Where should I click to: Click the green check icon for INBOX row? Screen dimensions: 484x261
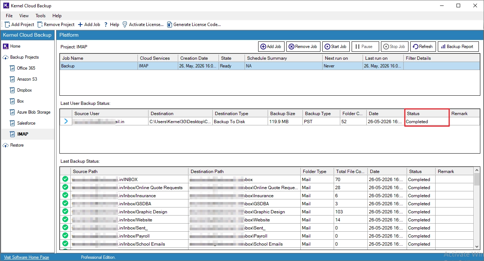coord(65,179)
